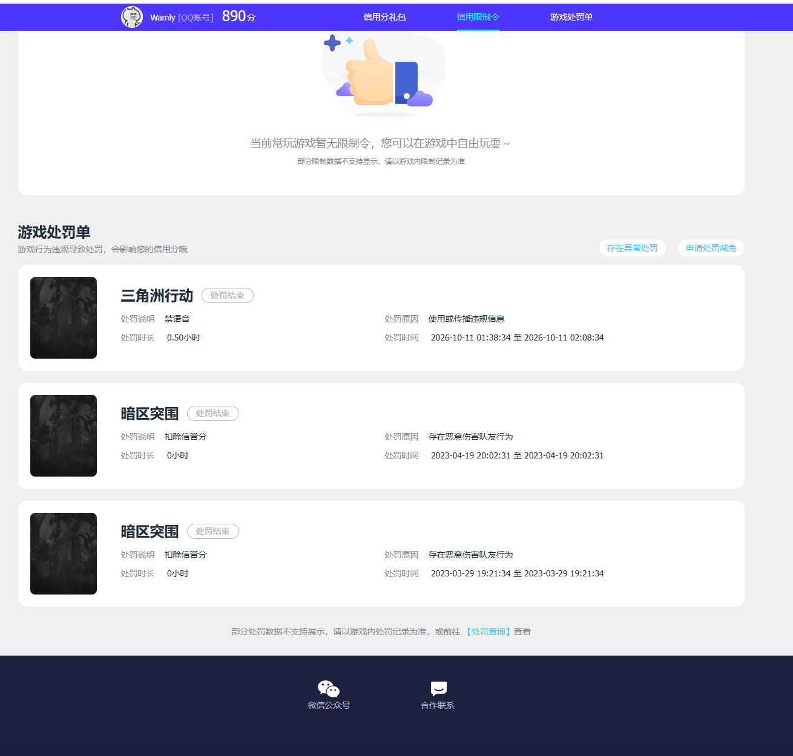Click the 合作联系 label
The image size is (793, 756).
(438, 705)
